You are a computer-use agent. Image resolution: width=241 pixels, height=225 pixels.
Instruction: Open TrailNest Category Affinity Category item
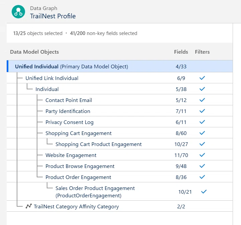click(x=76, y=207)
